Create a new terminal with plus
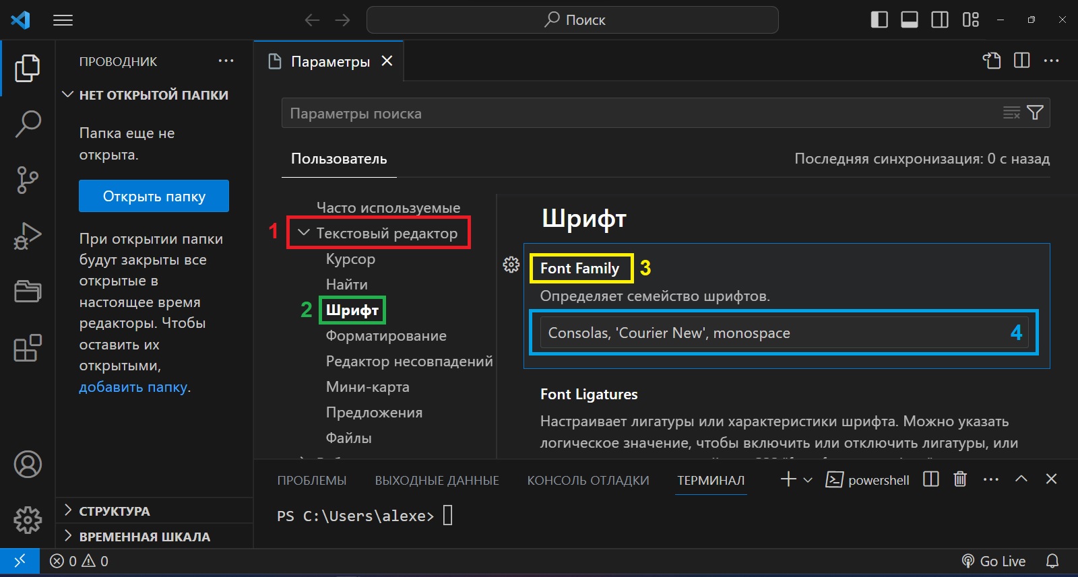This screenshot has height=577, width=1078. coord(788,479)
